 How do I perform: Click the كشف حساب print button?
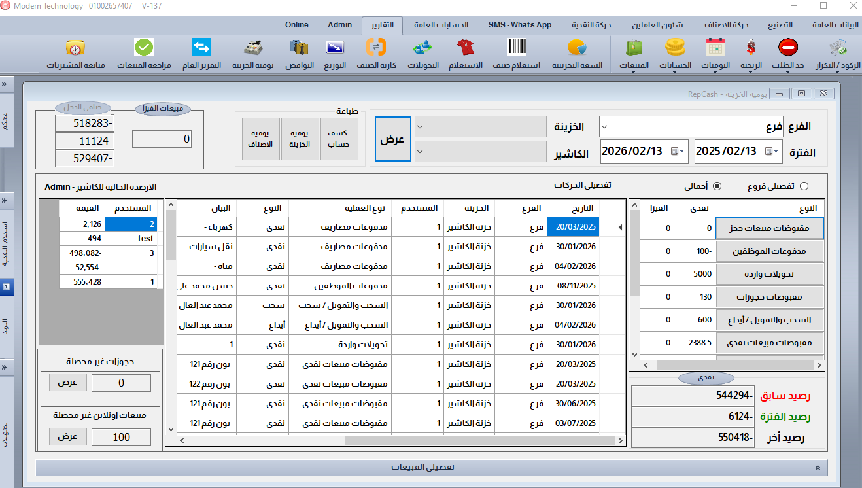pyautogui.click(x=339, y=139)
